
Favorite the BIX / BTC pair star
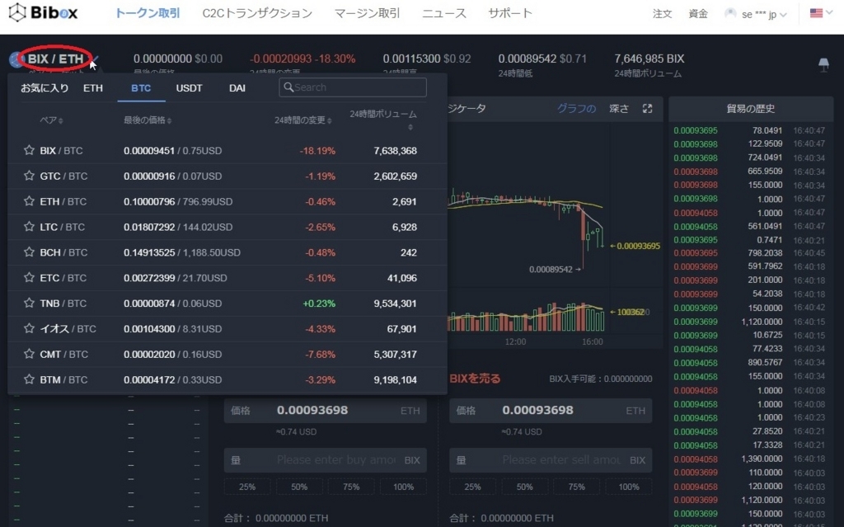coord(29,150)
